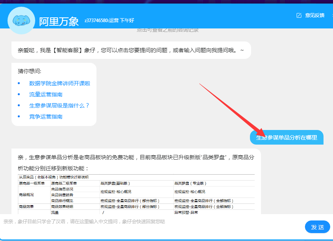Screen dimensions: 333x241
Task: Select 流量运营指南 suggested question
Action: pos(45,94)
